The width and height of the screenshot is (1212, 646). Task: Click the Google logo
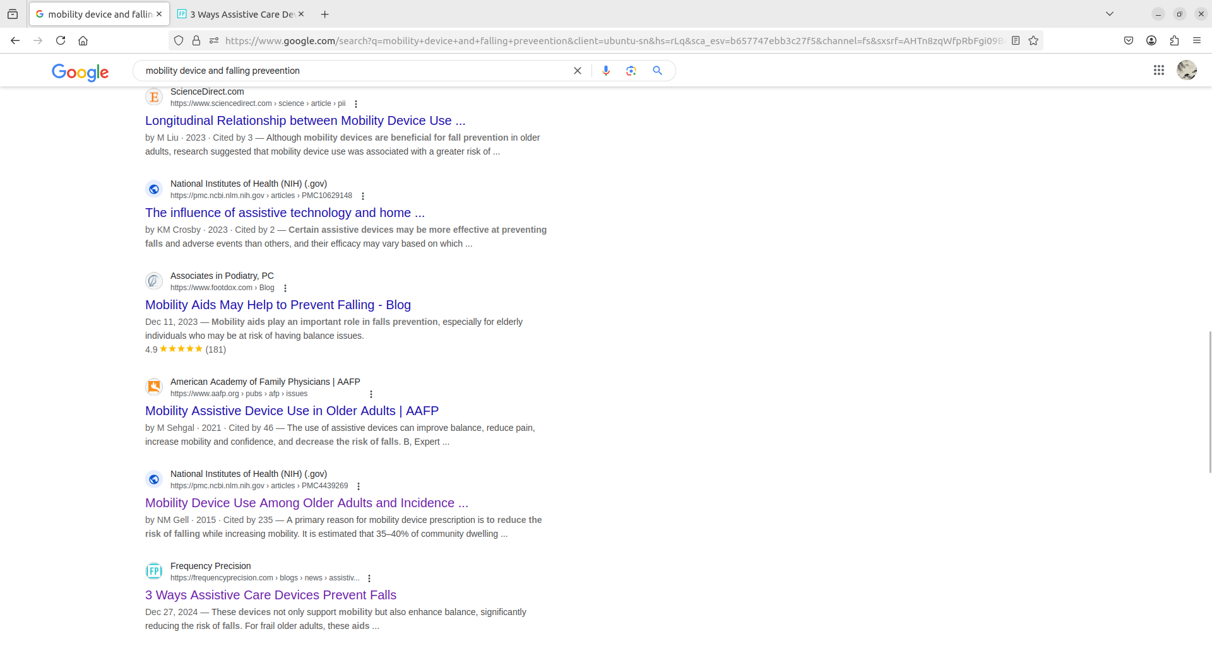click(80, 72)
